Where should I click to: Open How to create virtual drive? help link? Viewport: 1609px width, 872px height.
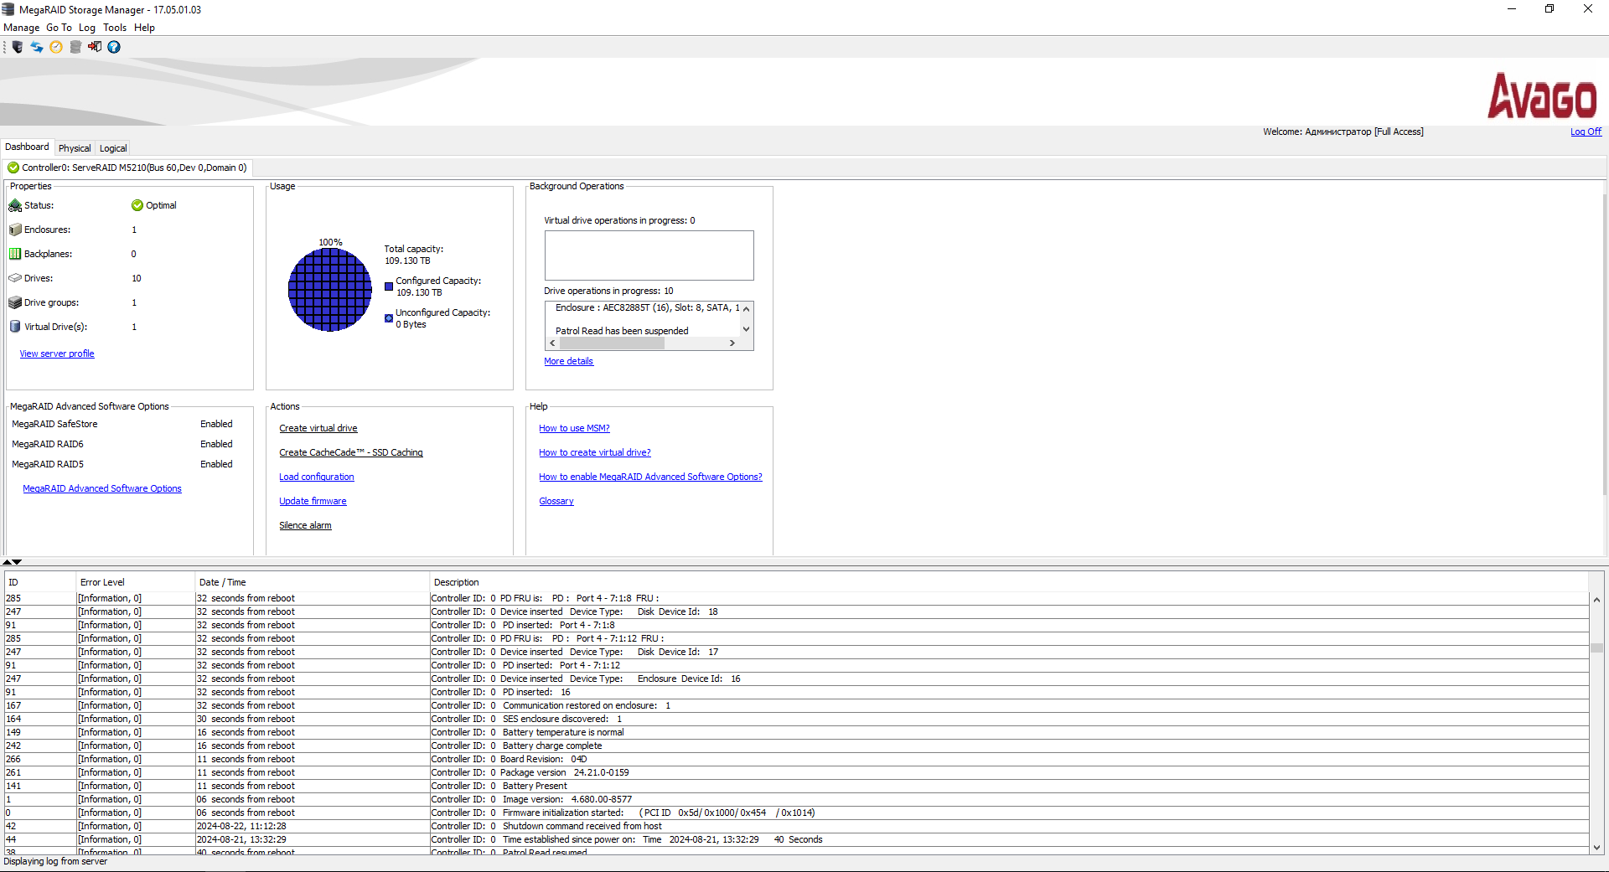point(595,452)
